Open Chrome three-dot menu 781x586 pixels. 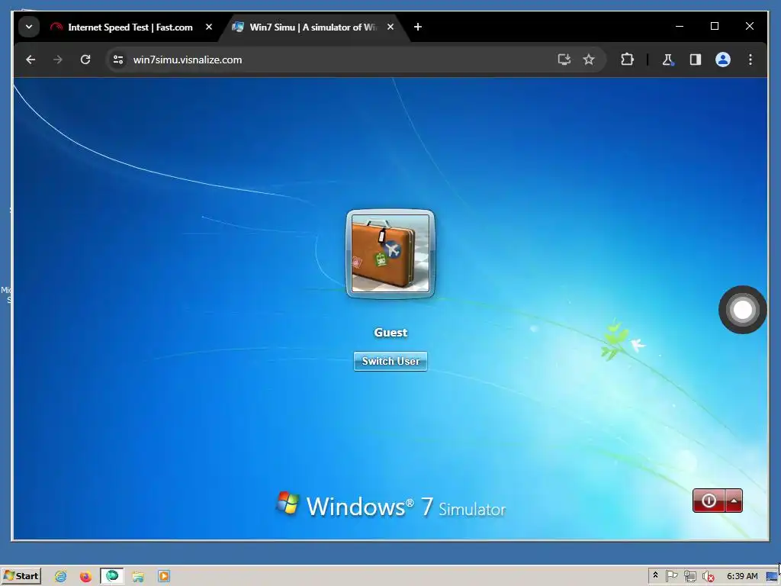coord(750,60)
